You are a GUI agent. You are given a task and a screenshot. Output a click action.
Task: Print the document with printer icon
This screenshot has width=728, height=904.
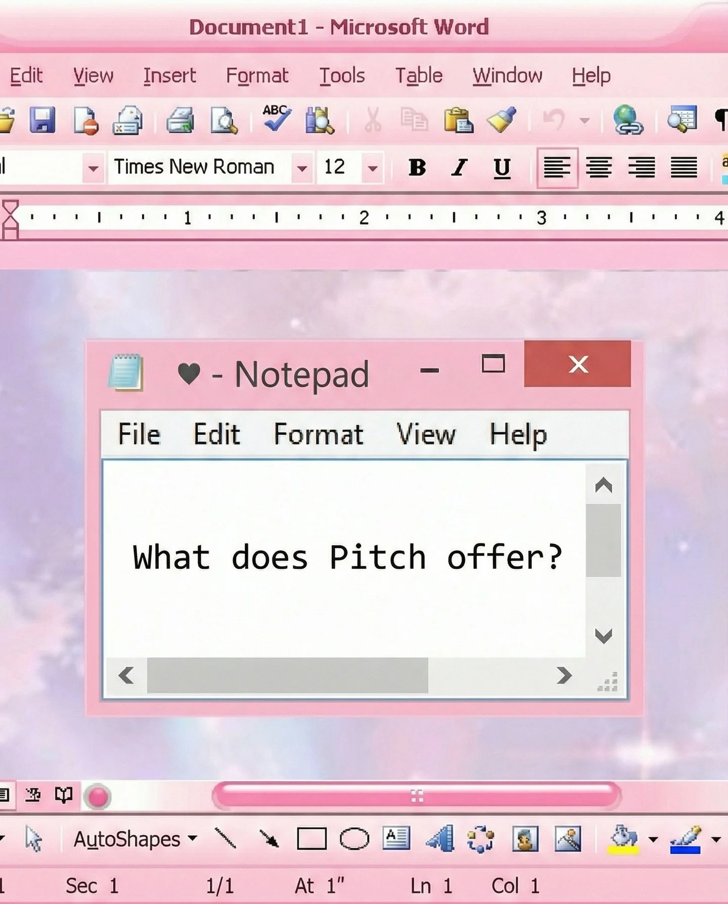tap(180, 120)
